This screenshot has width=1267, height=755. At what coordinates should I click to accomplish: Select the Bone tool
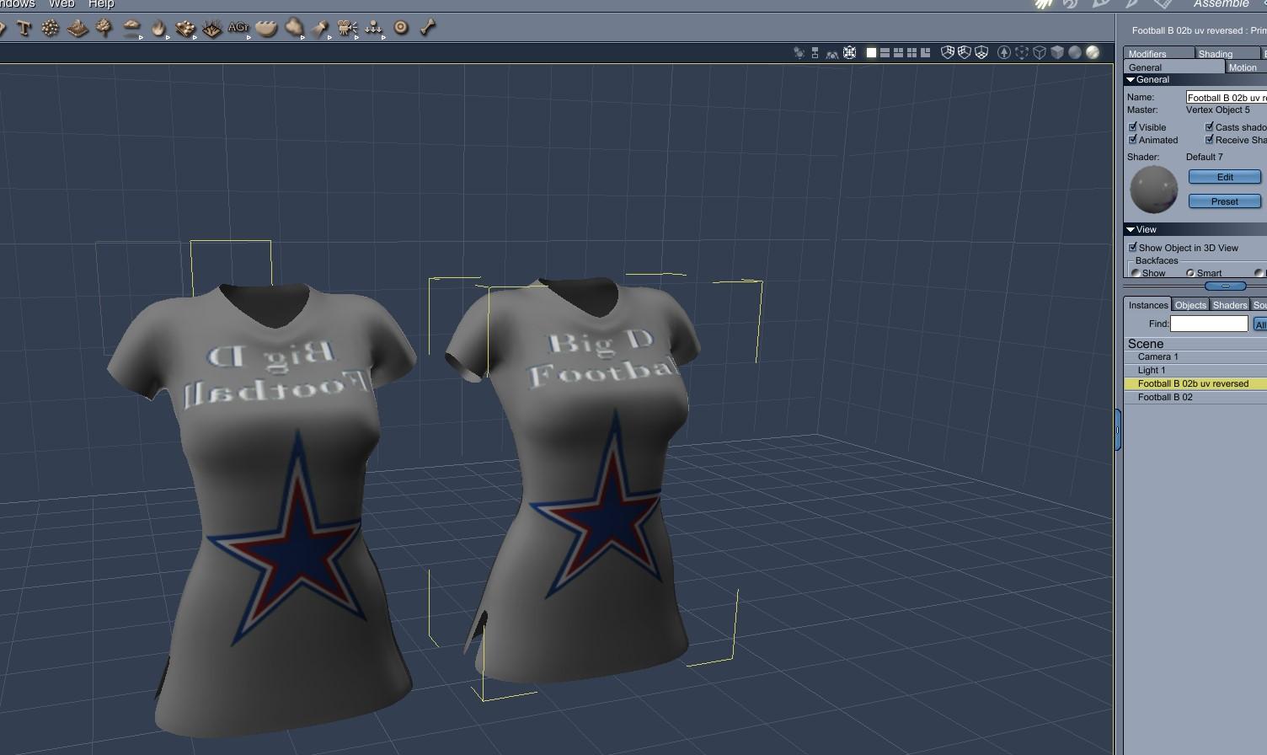[428, 28]
